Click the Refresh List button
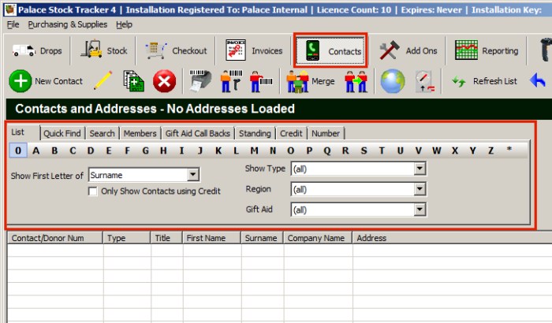The image size is (552, 323). (x=484, y=80)
